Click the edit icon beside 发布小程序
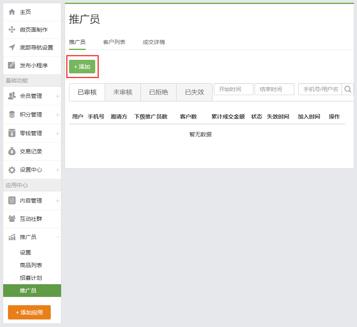 12,65
